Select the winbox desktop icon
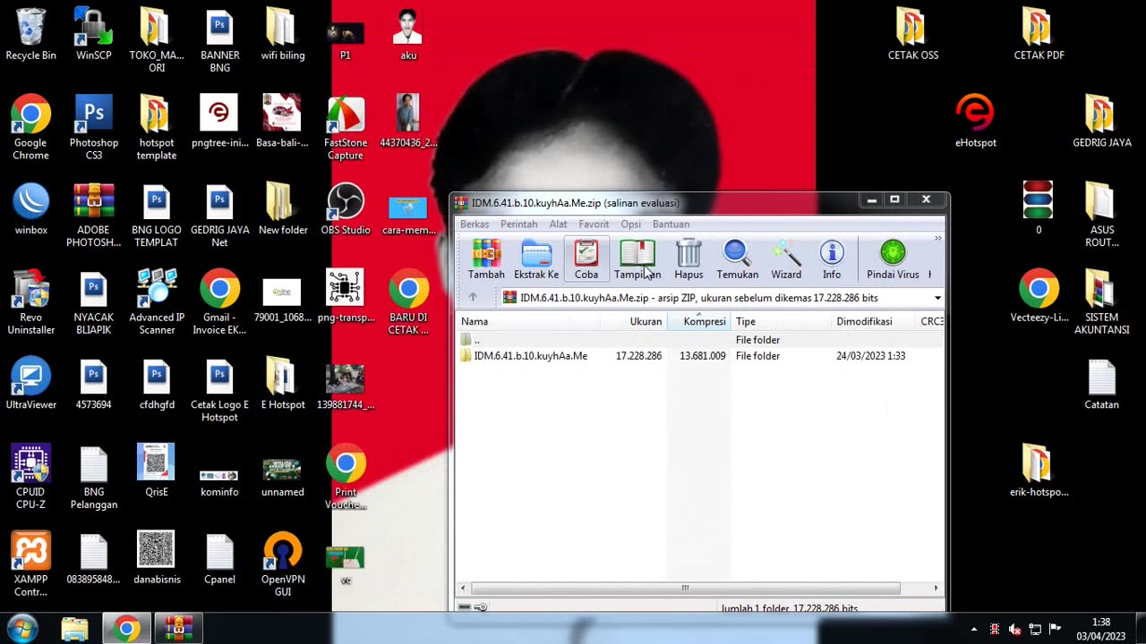Image resolution: width=1146 pixels, height=644 pixels. [30, 209]
